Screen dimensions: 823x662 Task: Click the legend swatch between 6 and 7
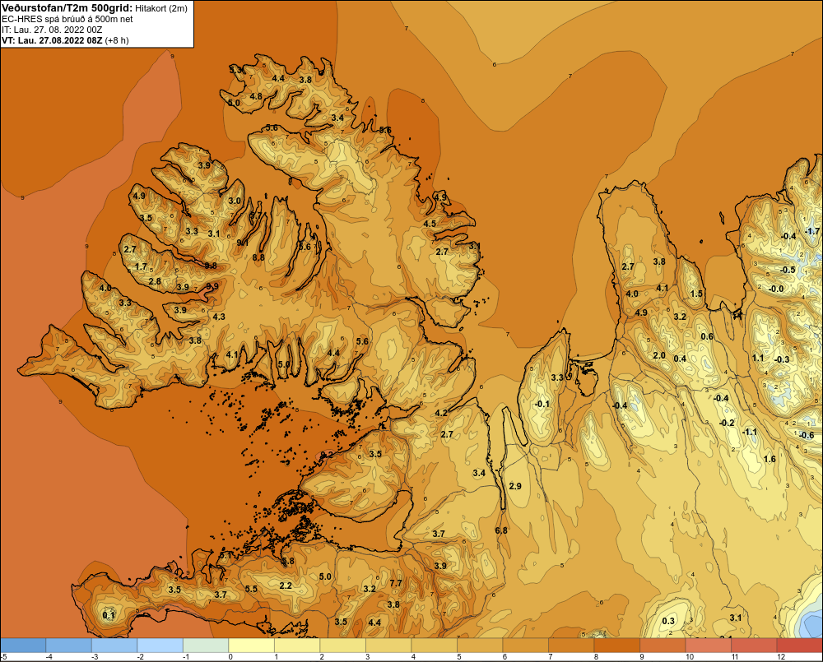525,646
